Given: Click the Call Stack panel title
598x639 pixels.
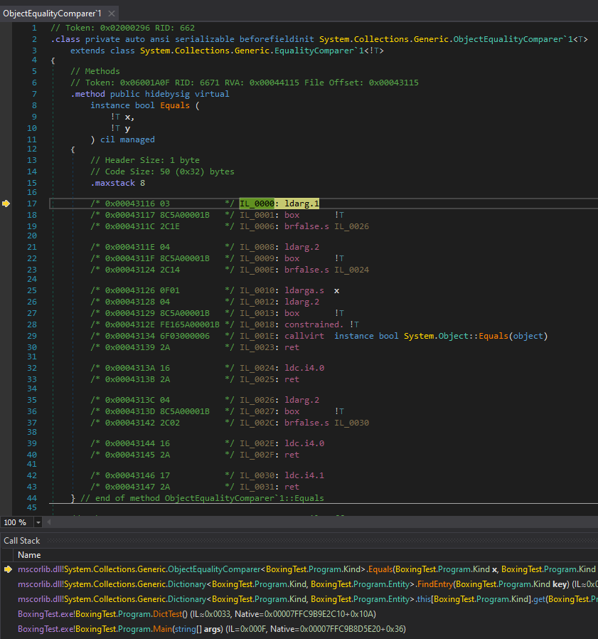Looking at the screenshot, I should tap(22, 541).
